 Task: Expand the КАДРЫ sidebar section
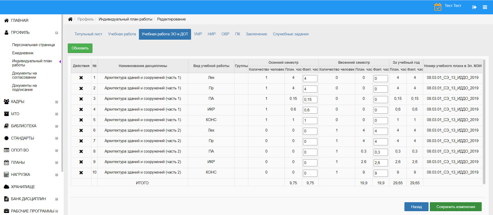56,102
